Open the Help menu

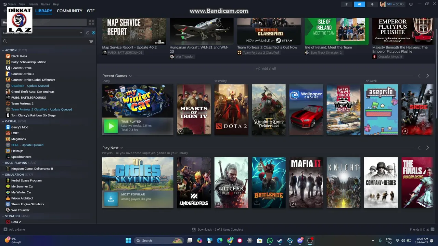(x=56, y=4)
